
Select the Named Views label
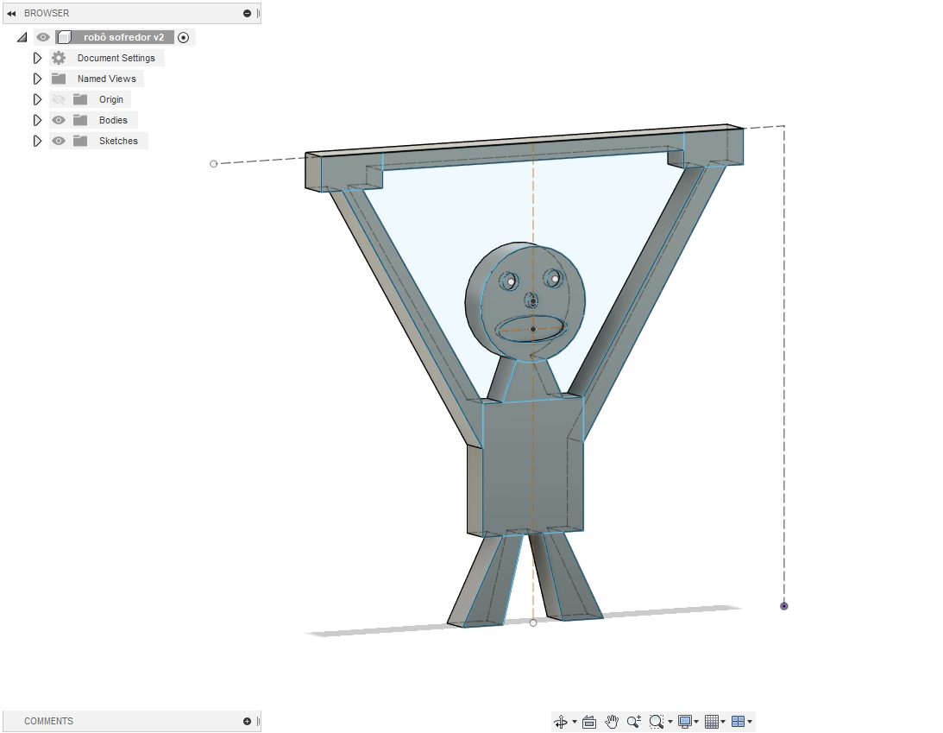106,79
